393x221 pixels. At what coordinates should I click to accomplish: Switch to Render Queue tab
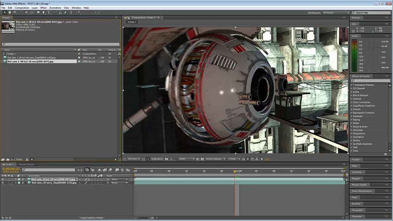click(x=26, y=164)
